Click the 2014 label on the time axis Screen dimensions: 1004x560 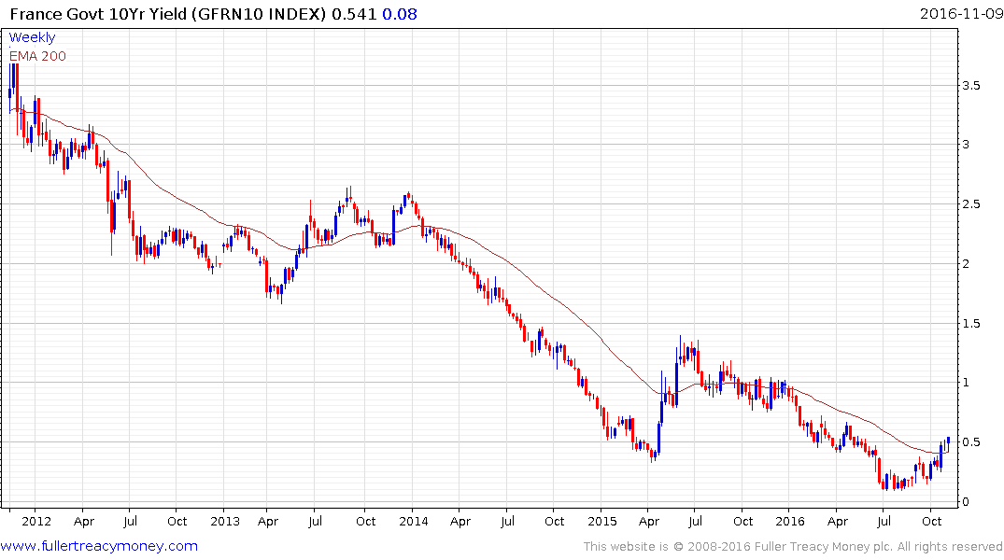(x=413, y=521)
